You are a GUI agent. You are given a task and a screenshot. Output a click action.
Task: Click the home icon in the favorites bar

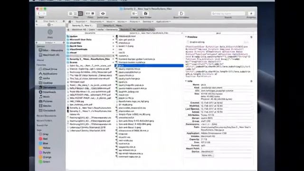tap(70, 22)
